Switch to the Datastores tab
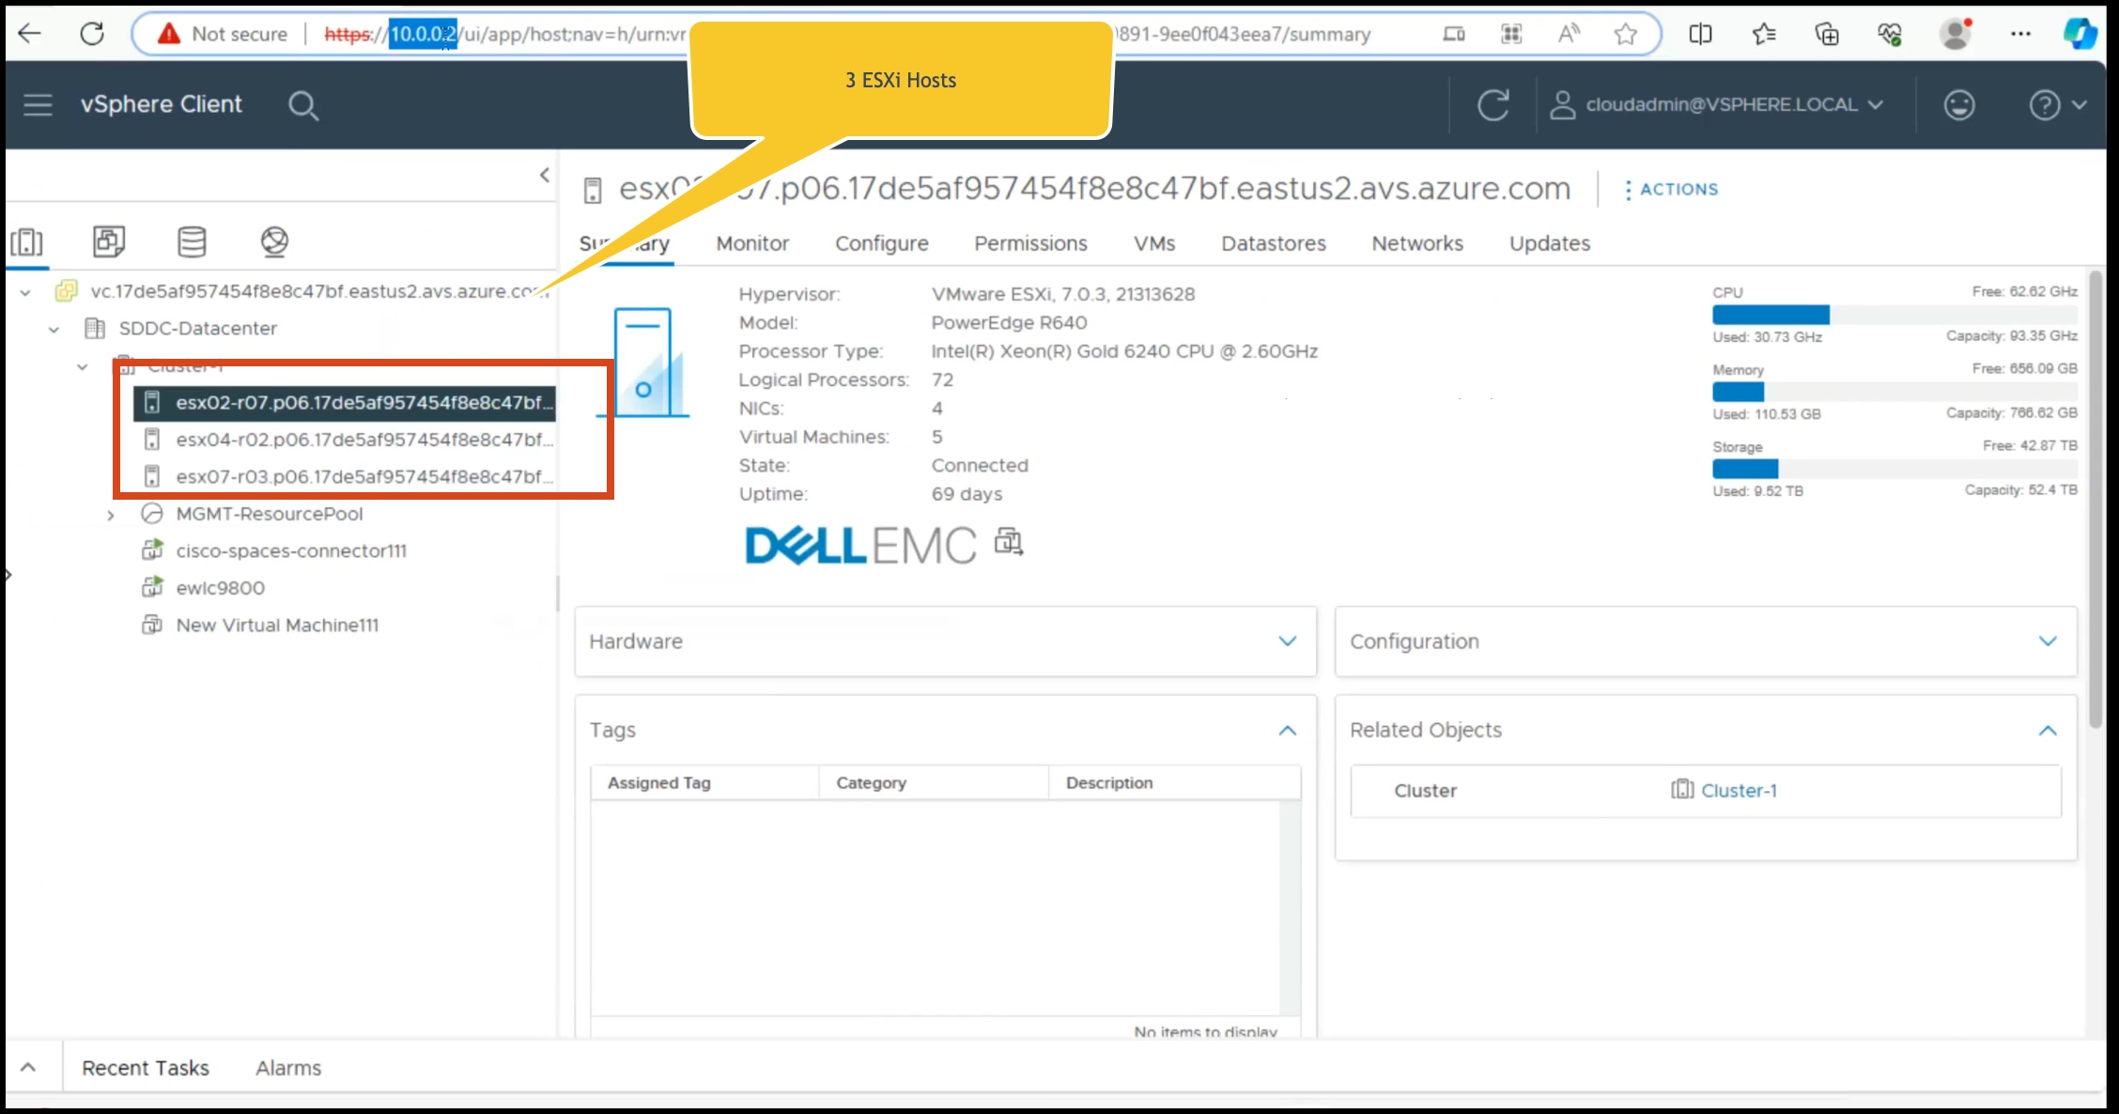Screen dimensions: 2119x1114 click(1273, 243)
